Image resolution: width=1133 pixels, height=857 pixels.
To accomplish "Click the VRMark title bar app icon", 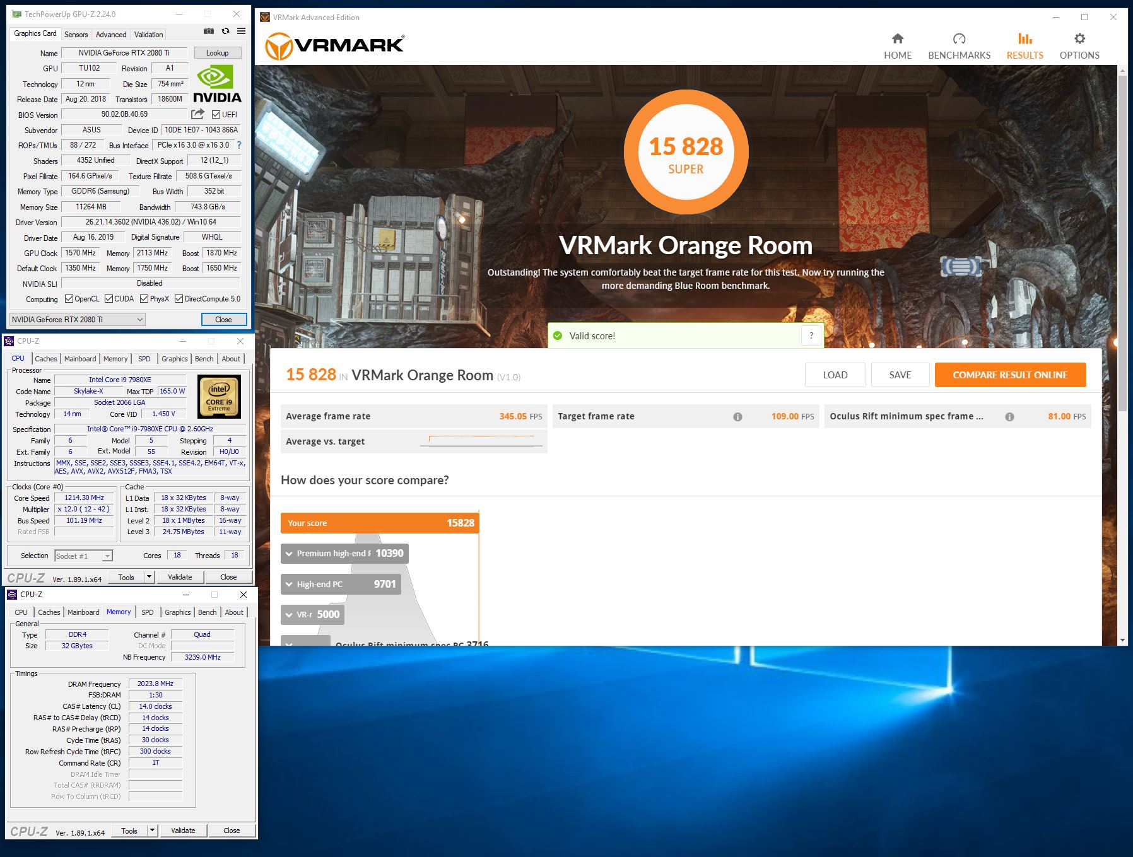I will 265,17.
